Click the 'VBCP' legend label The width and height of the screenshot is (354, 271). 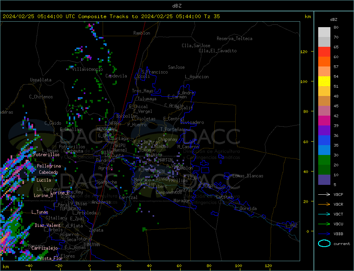pos(338,194)
